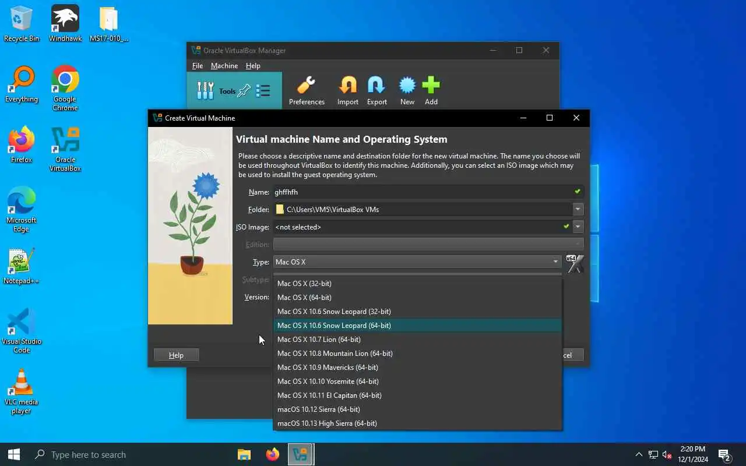Open the notification center icon
The image size is (746, 466).
(724, 454)
